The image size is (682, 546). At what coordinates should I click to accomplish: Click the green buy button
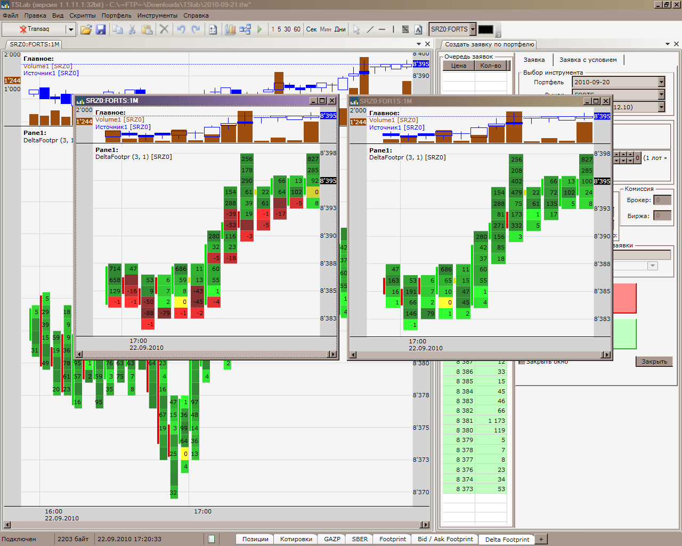pos(624,334)
